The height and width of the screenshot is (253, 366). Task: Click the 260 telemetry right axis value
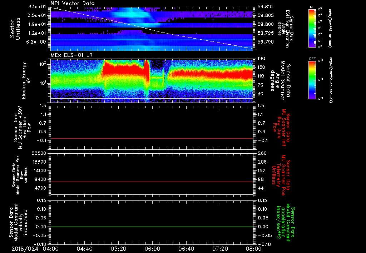[x=262, y=153]
